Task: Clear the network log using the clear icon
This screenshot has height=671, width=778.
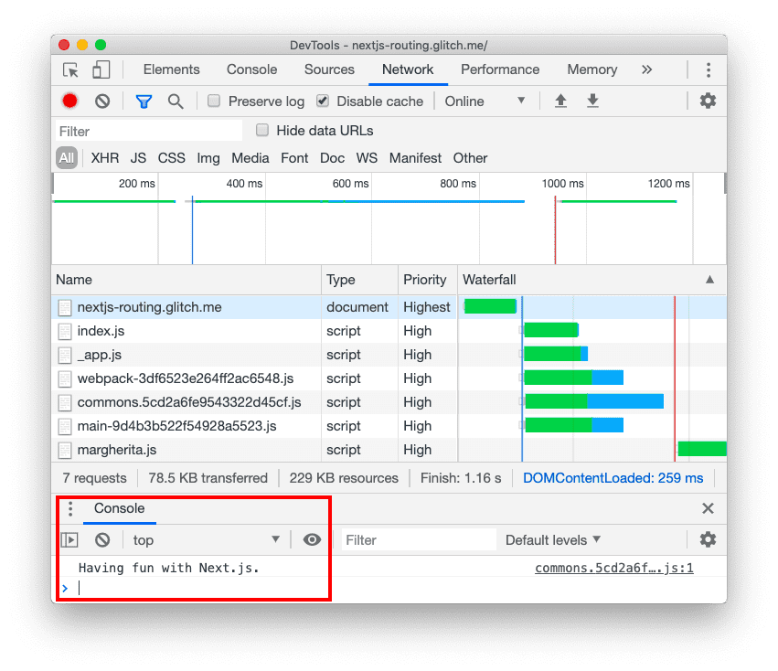Action: (x=101, y=101)
